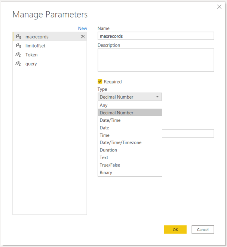
Task: Click the text type icon beside query
Action: (18, 64)
